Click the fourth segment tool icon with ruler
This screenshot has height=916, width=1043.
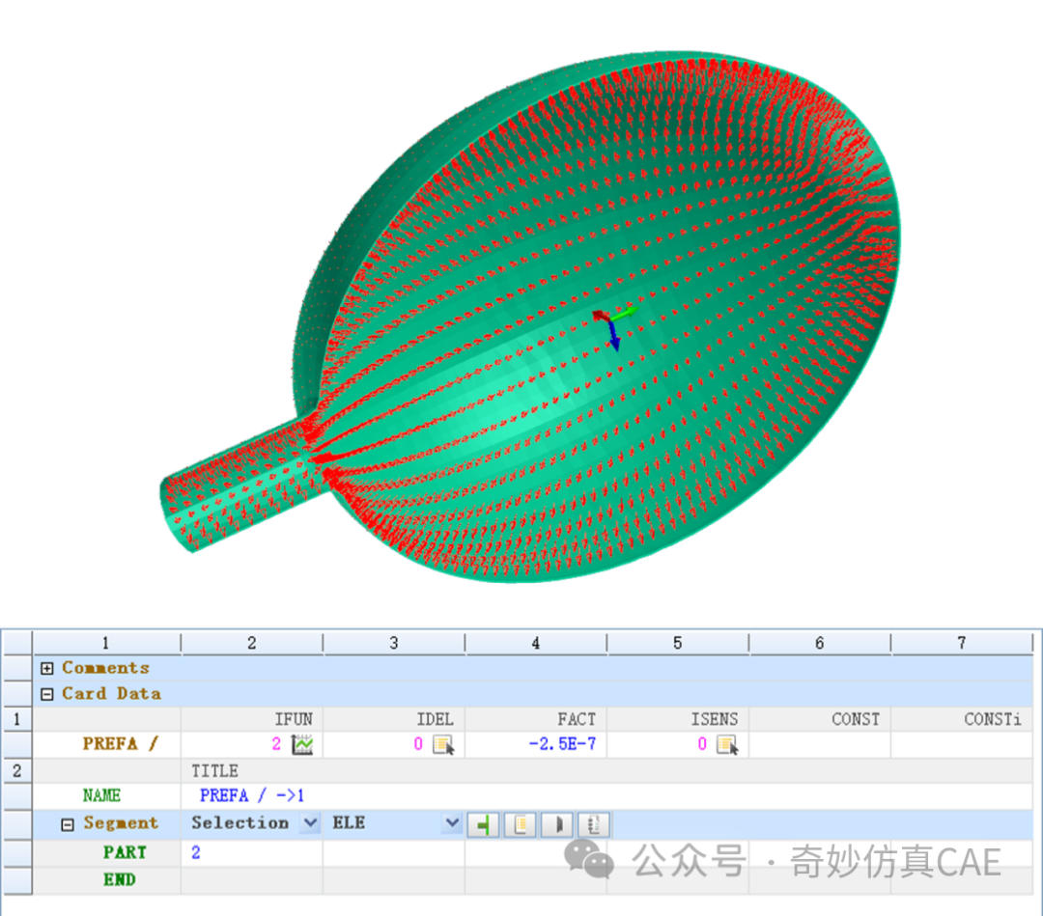pyautogui.click(x=593, y=825)
